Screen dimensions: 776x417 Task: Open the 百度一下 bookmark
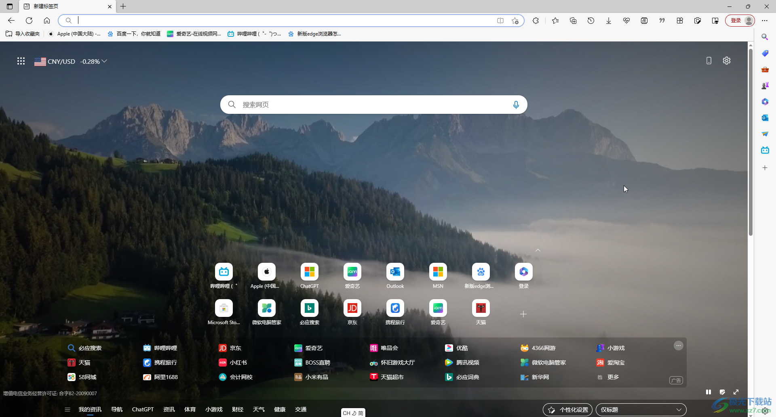(133, 34)
